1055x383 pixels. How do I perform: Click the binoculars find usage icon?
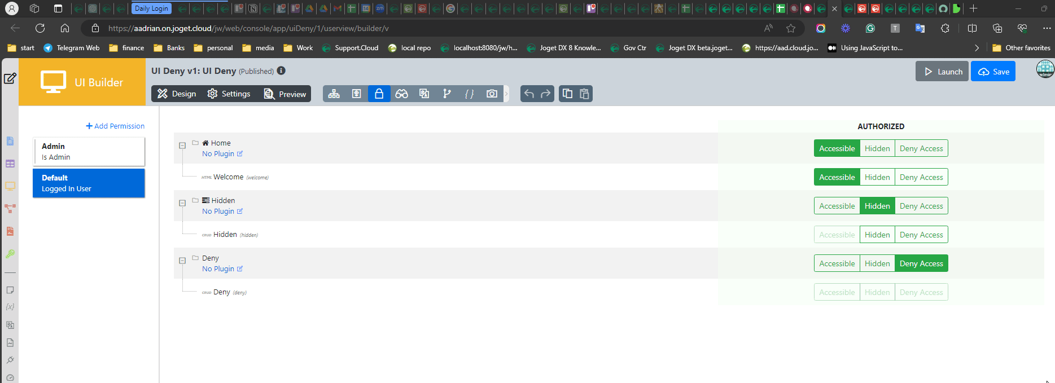pos(401,94)
